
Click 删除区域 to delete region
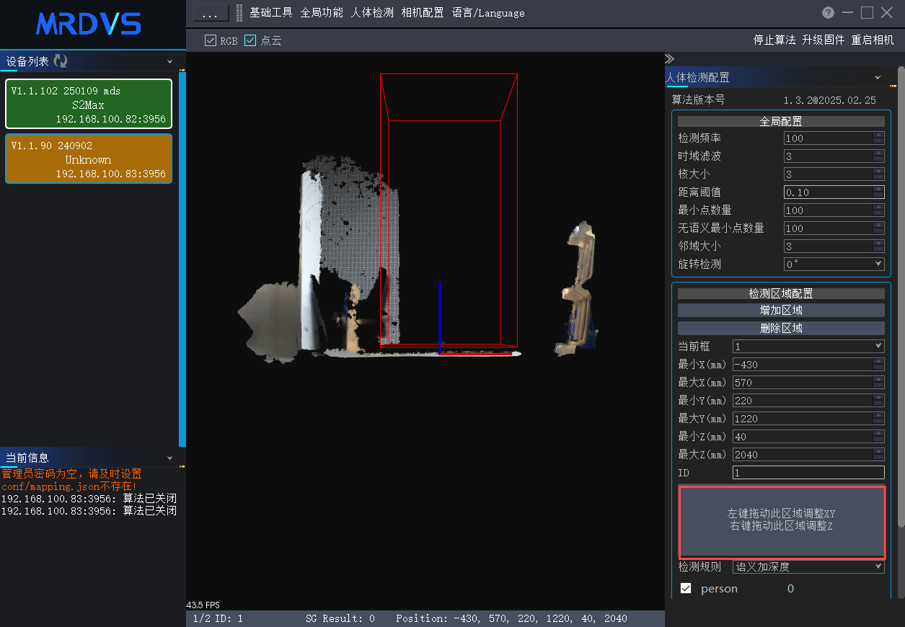coord(781,329)
